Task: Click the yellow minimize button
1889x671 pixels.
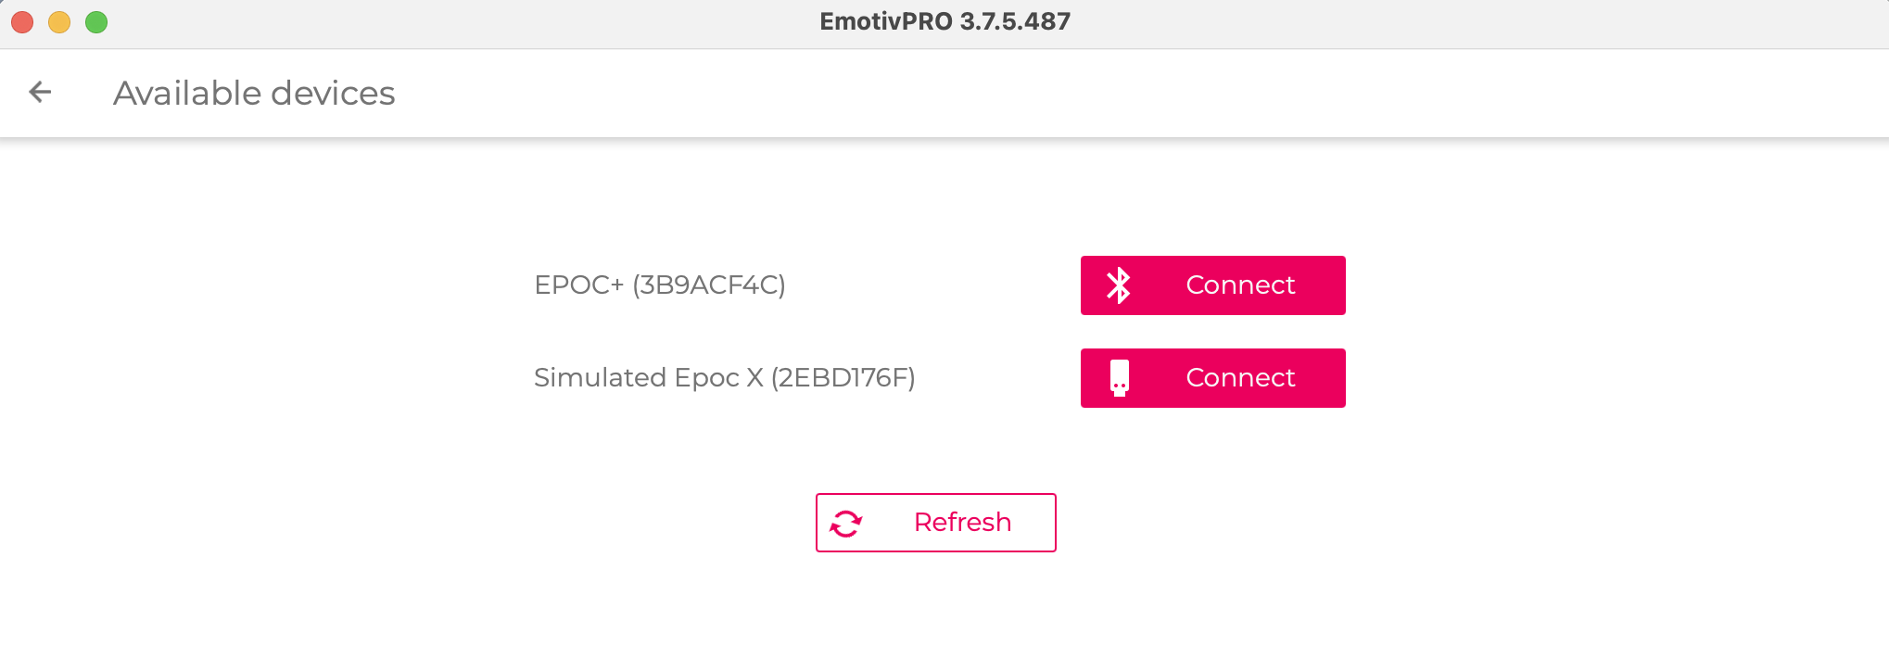Action: (58, 20)
